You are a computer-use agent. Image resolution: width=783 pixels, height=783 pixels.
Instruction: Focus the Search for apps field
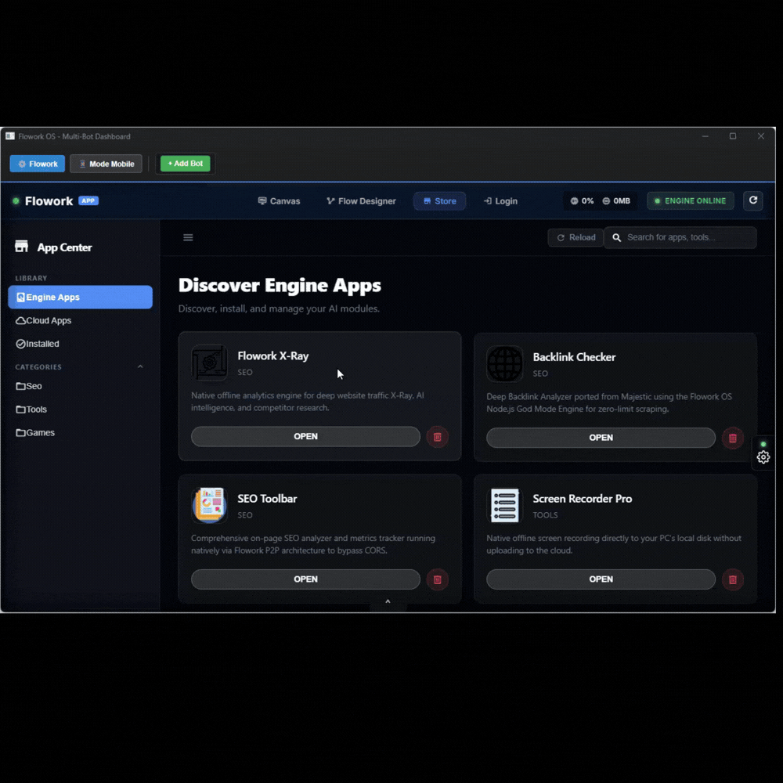[x=687, y=237]
